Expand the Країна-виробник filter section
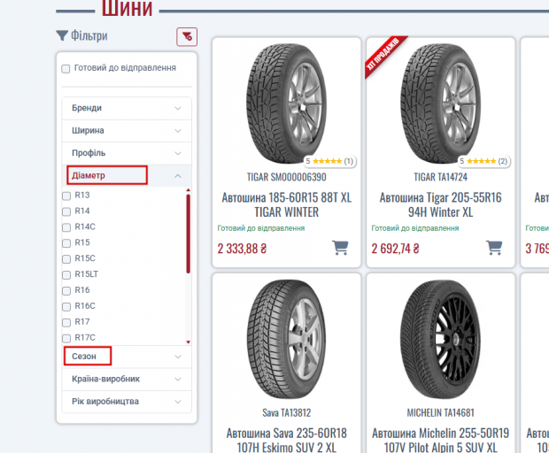Viewport: 549px width, 453px height. click(x=127, y=380)
